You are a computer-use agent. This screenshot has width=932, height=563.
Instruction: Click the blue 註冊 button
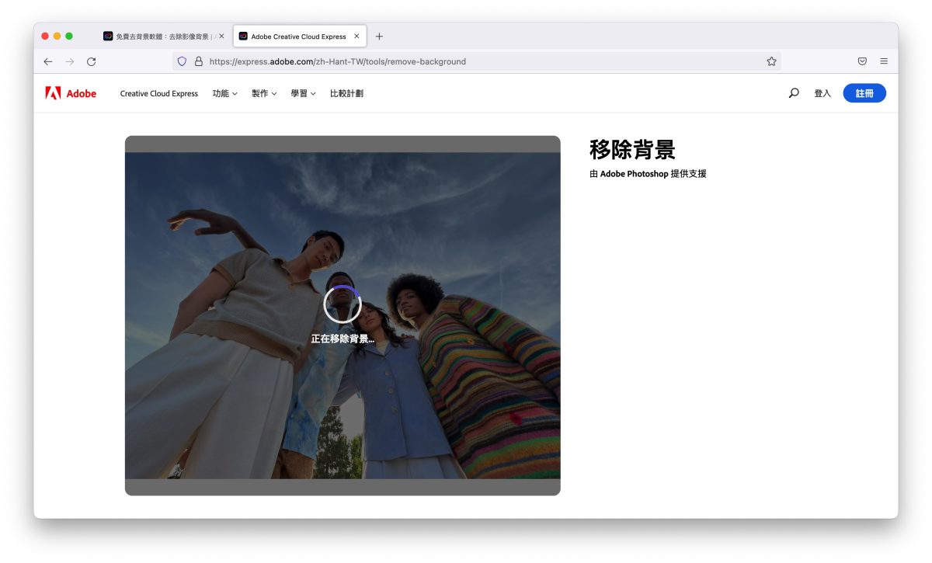(864, 93)
